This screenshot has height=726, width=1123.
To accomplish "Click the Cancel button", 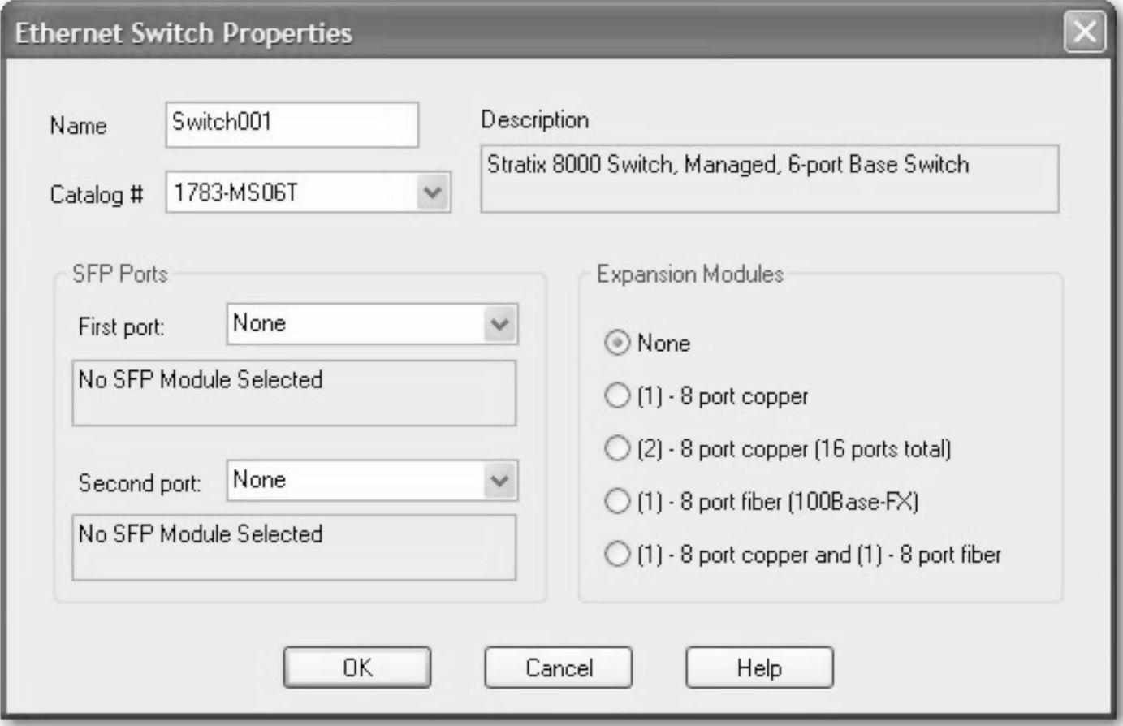I will [x=559, y=668].
